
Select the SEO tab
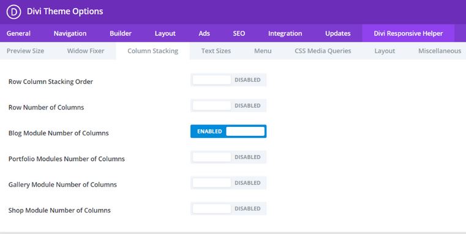pos(239,33)
